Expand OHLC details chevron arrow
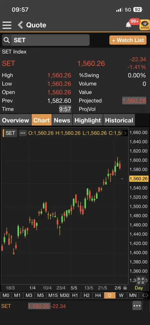The height and width of the screenshot is (325, 150). (x=125, y=133)
